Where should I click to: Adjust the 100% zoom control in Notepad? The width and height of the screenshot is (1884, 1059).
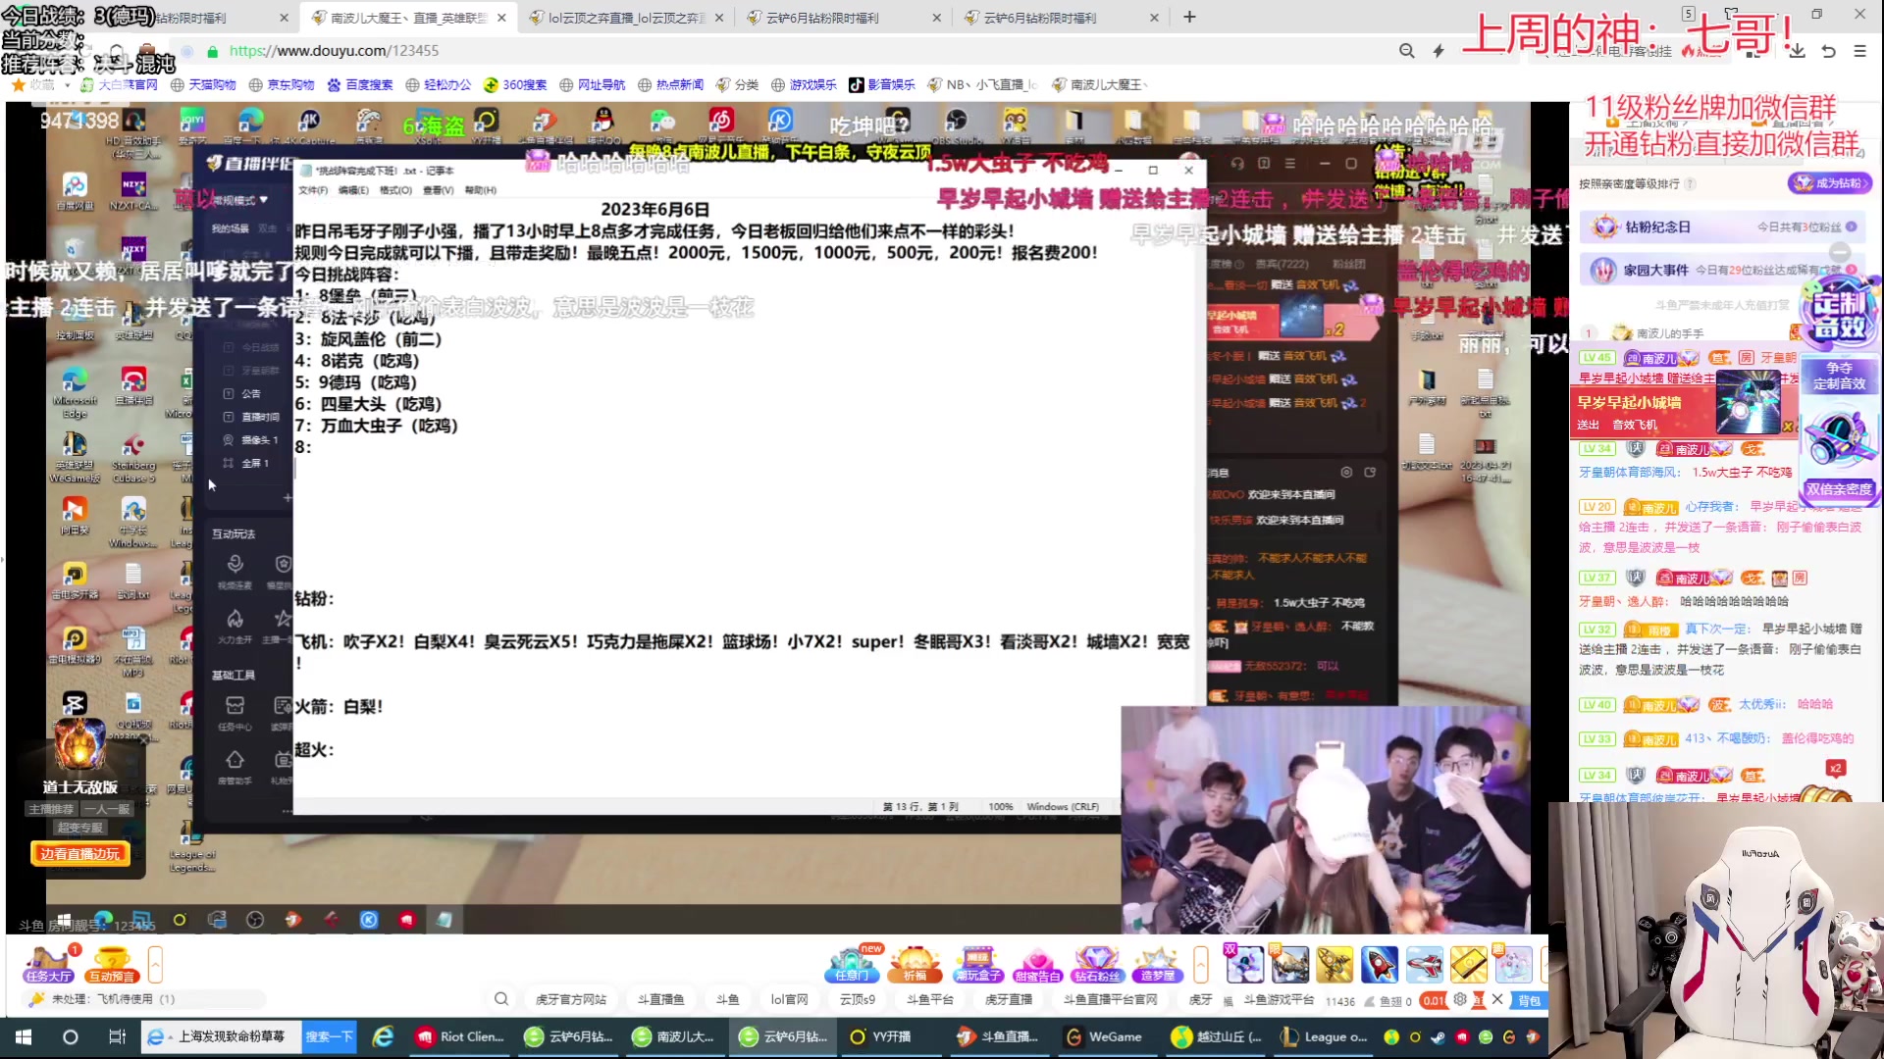tap(1000, 806)
